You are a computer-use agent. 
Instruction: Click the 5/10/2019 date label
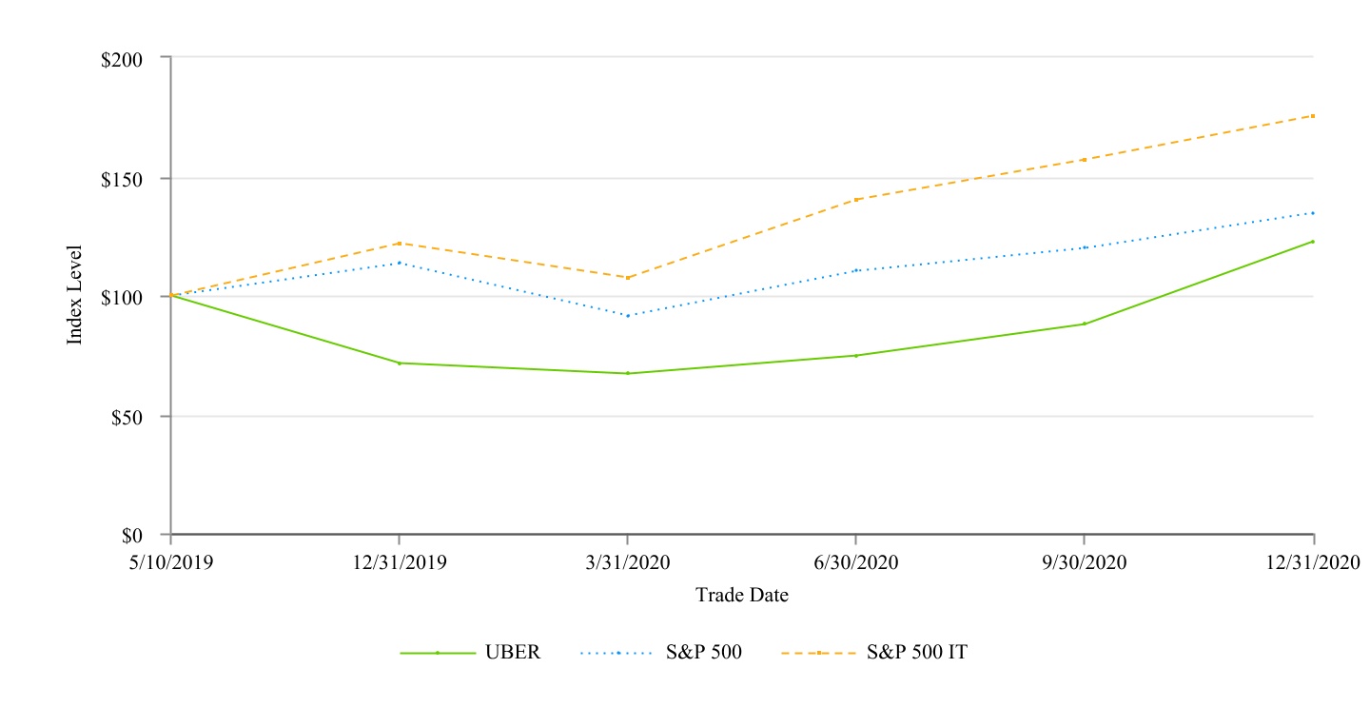tap(171, 562)
